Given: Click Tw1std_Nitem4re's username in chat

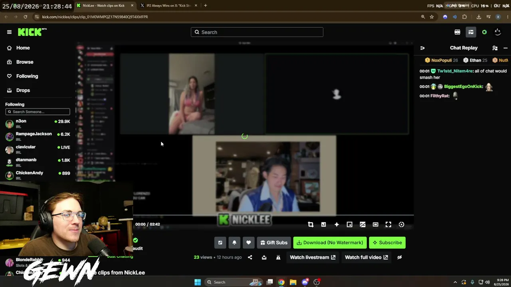Looking at the screenshot, I should coord(455,71).
